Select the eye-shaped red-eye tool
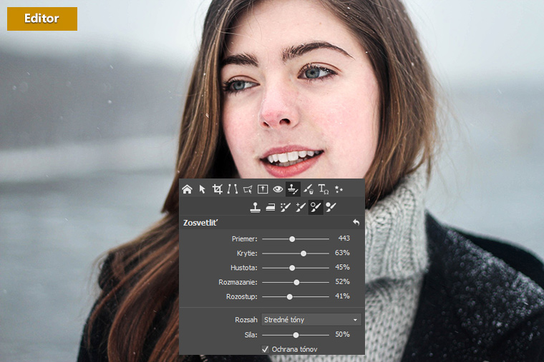 pyautogui.click(x=278, y=189)
